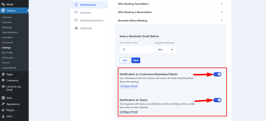
Task: Collapse Reminder Before Meeting section chevron
Action: [x=222, y=20]
